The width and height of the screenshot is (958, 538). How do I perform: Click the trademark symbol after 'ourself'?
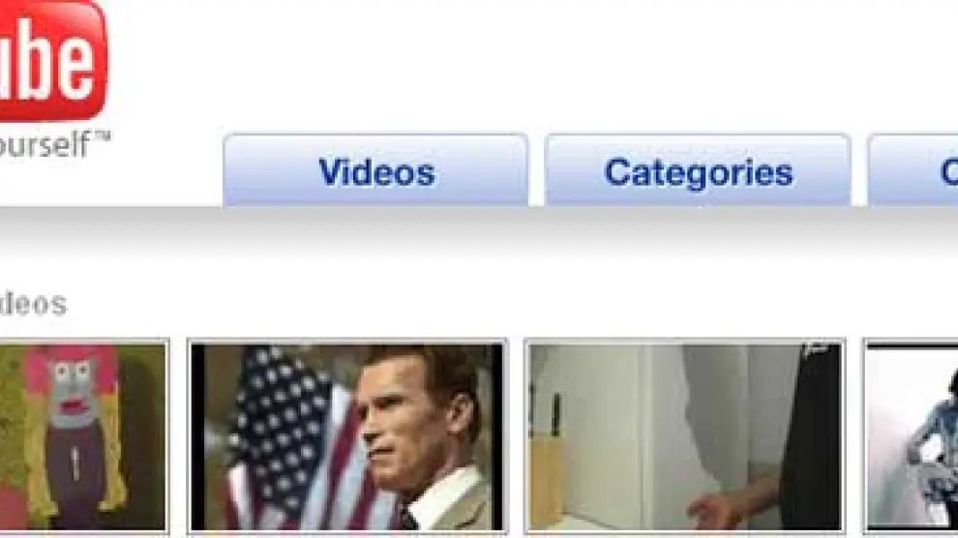pos(103,135)
